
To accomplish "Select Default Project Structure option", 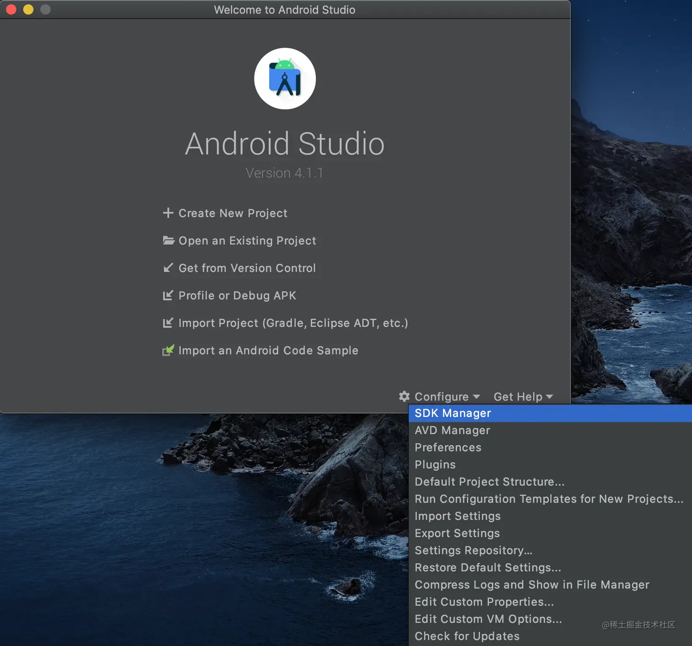I will click(489, 482).
